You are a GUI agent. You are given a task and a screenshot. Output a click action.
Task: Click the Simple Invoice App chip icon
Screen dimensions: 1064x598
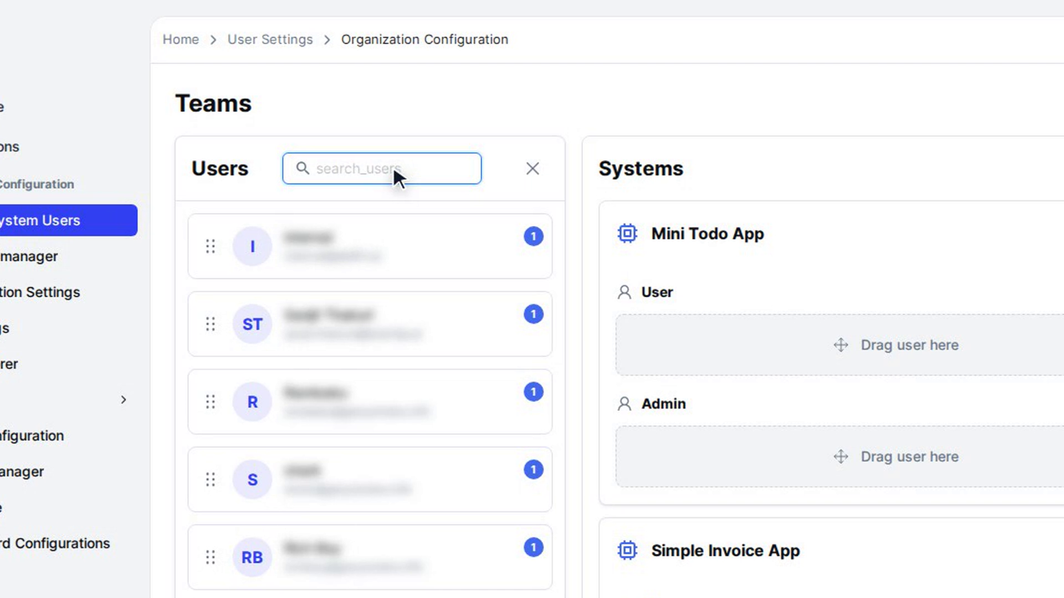627,550
